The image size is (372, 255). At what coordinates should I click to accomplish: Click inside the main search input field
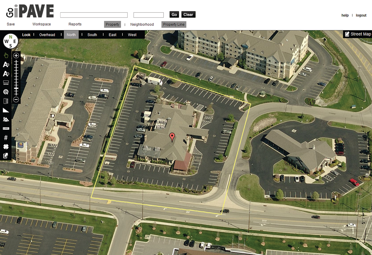pyautogui.click(x=94, y=15)
